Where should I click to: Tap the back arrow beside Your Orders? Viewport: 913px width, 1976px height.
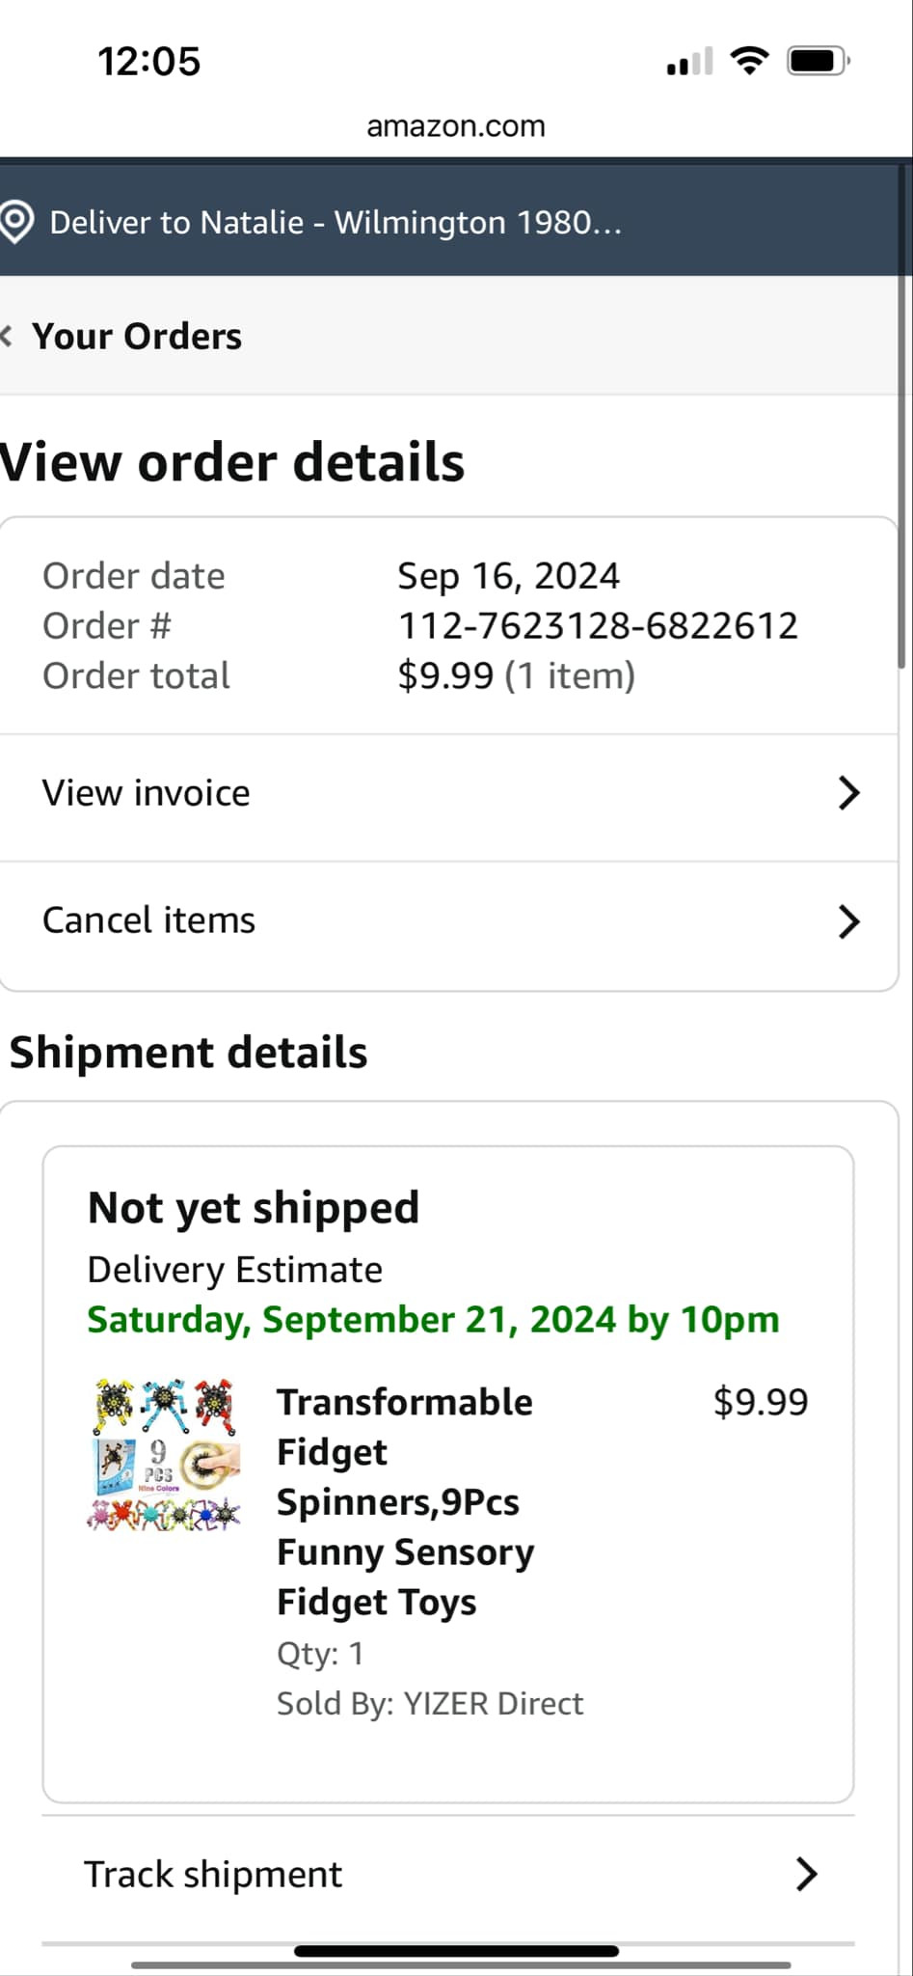[x=8, y=336]
